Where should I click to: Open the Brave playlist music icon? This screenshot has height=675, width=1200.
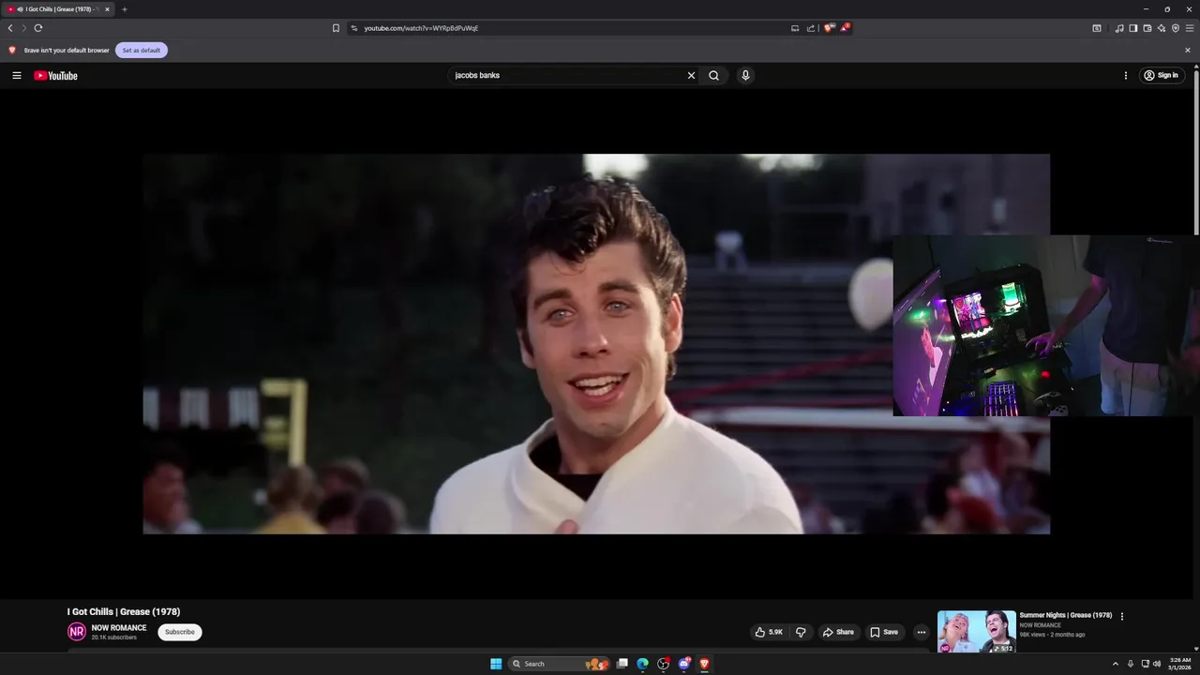click(x=1119, y=28)
